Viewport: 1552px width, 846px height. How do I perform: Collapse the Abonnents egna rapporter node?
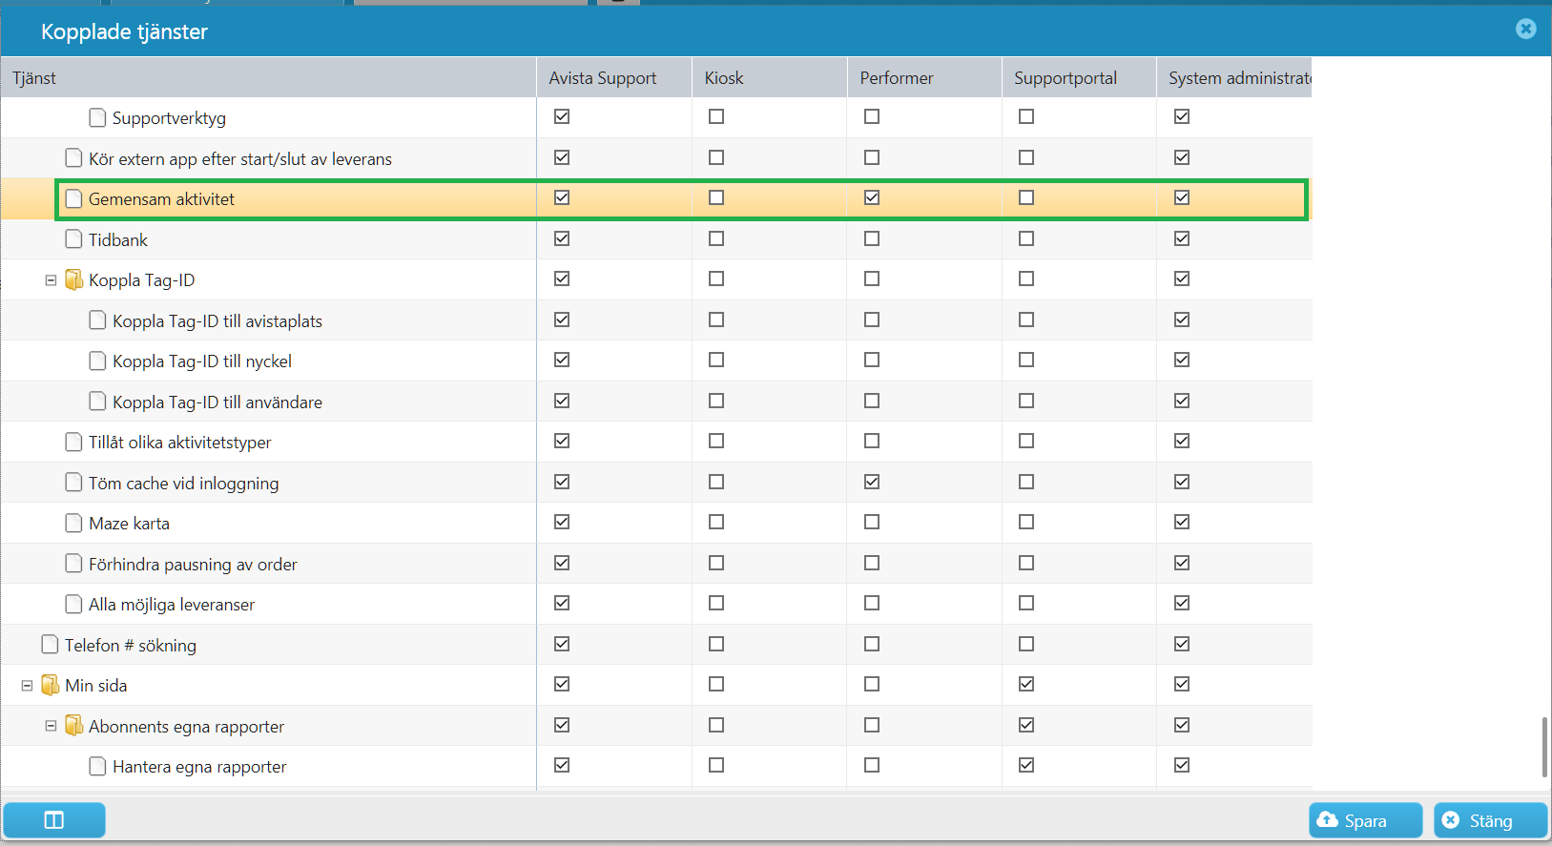point(51,726)
